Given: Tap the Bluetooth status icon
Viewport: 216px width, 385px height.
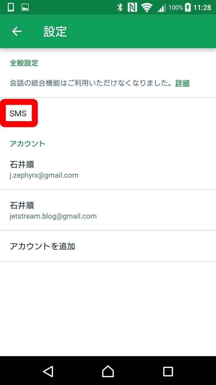Looking at the screenshot, I should (120, 8).
